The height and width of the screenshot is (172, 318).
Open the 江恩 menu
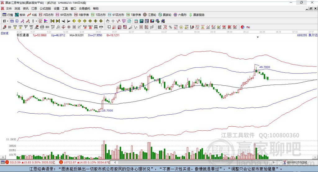click(34, 8)
